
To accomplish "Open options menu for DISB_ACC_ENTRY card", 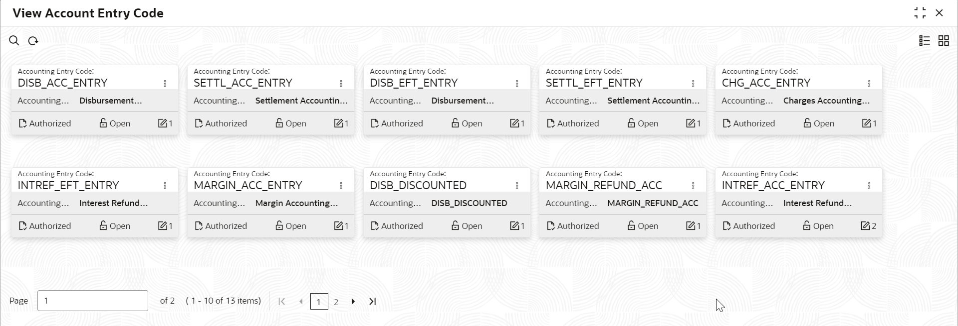I will (x=165, y=84).
